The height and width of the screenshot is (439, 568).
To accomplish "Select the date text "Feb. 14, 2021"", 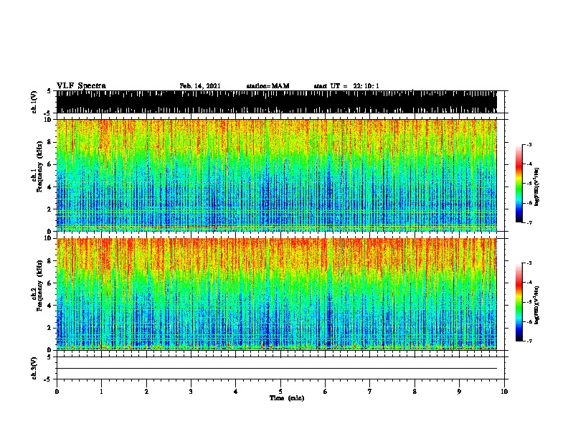I will tap(200, 86).
